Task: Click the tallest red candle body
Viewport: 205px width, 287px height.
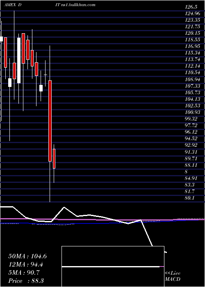Action: (x=50, y=121)
